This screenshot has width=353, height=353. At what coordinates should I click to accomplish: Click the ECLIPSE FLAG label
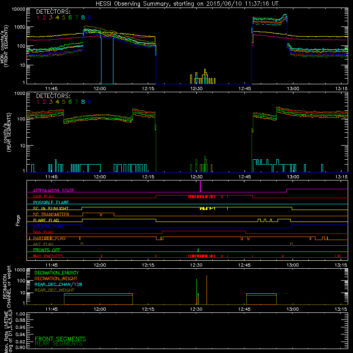(x=48, y=226)
